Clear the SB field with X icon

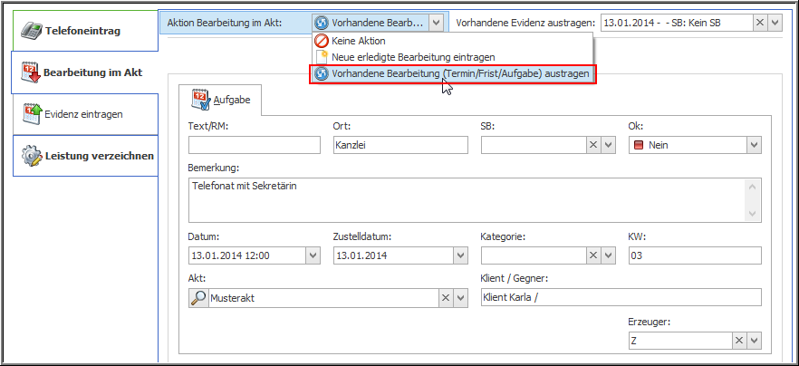click(594, 145)
